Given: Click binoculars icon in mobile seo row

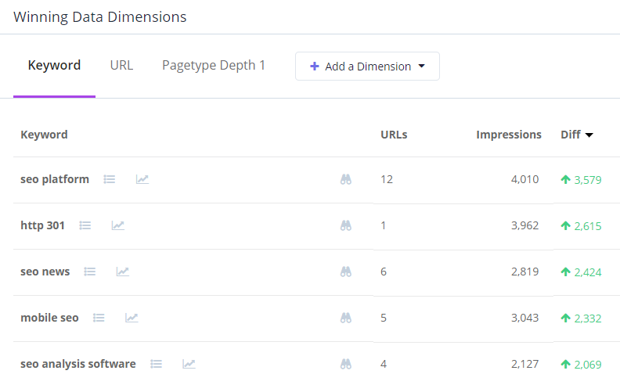Looking at the screenshot, I should pyautogui.click(x=346, y=318).
